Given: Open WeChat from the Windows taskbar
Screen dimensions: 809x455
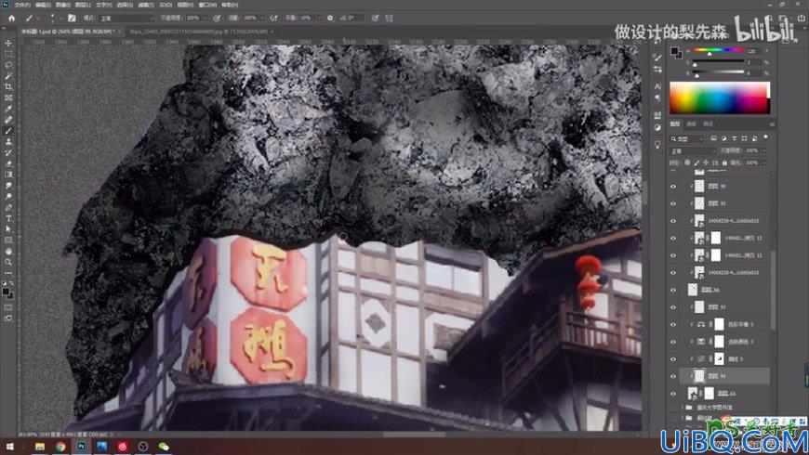Looking at the screenshot, I should [x=164, y=447].
